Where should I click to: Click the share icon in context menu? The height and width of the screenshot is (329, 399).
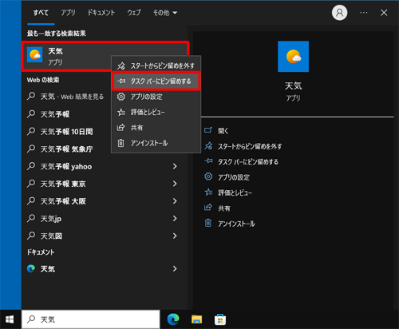pos(121,128)
